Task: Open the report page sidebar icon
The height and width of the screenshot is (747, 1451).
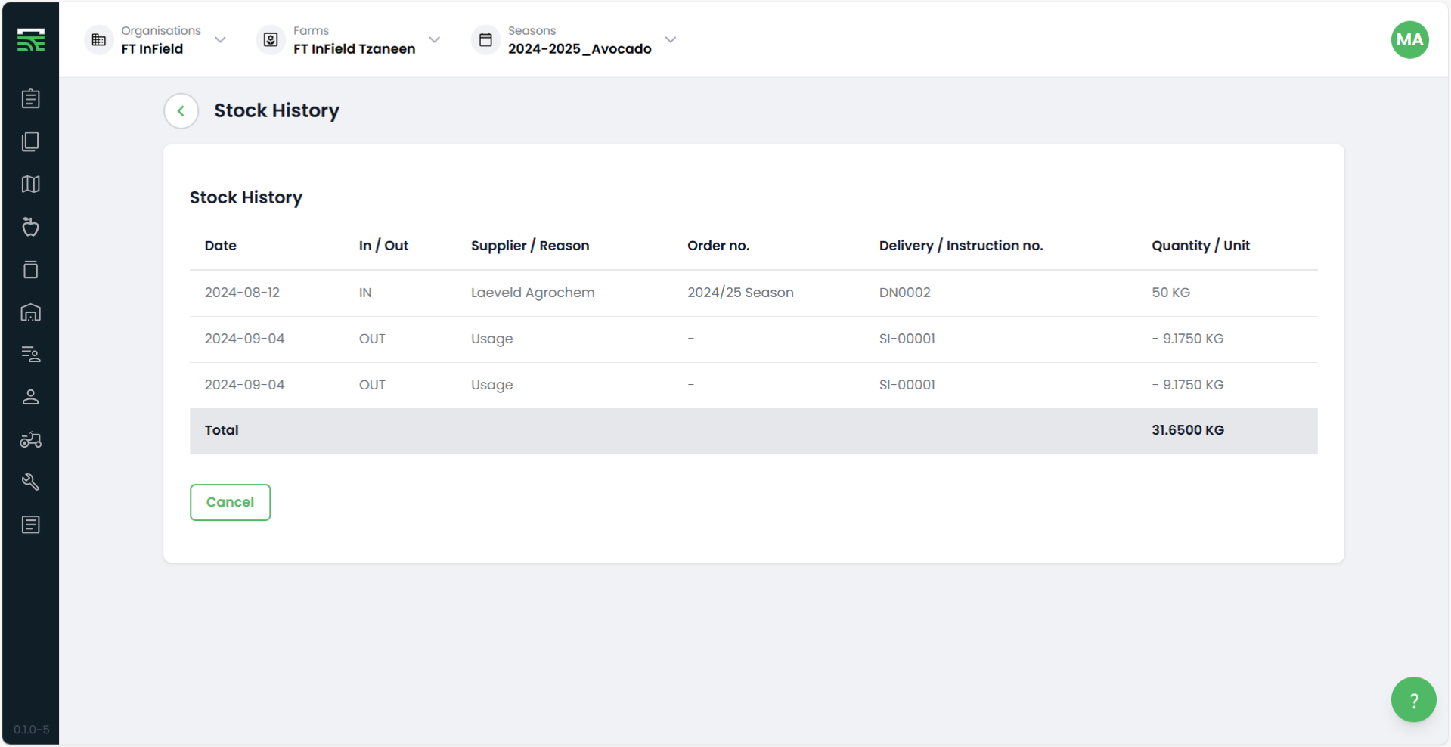Action: 31,525
